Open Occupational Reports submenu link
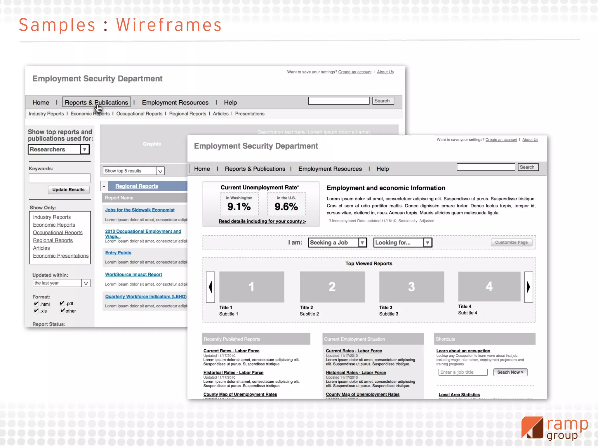 click(139, 114)
